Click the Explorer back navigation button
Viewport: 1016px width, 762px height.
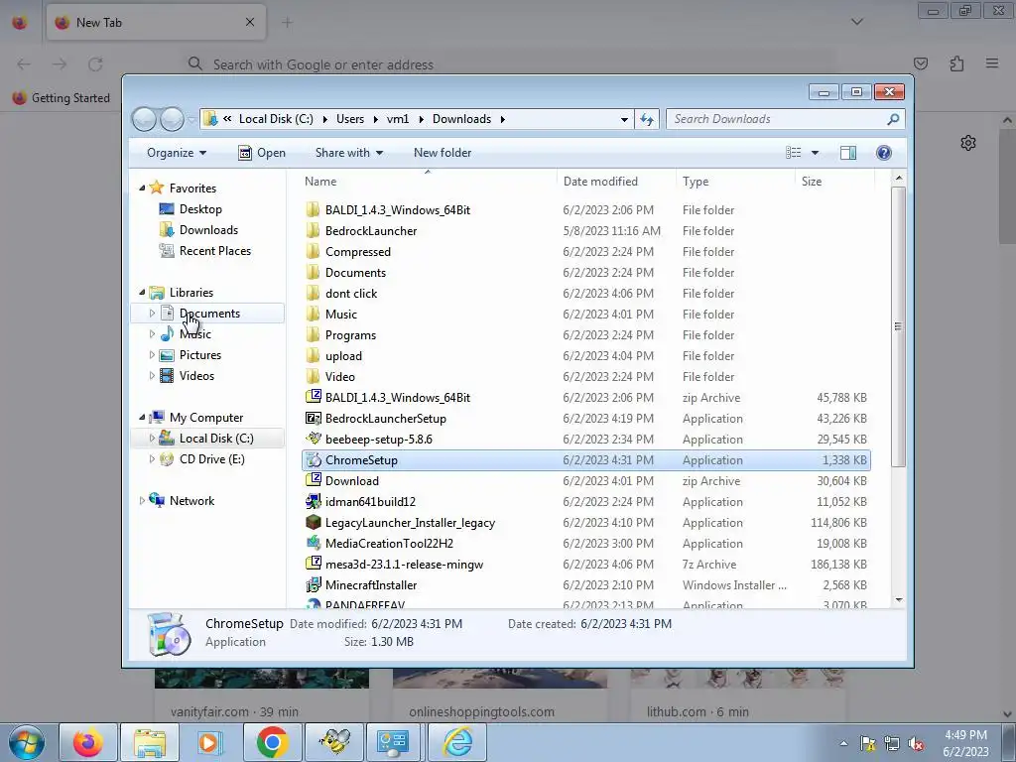[144, 119]
